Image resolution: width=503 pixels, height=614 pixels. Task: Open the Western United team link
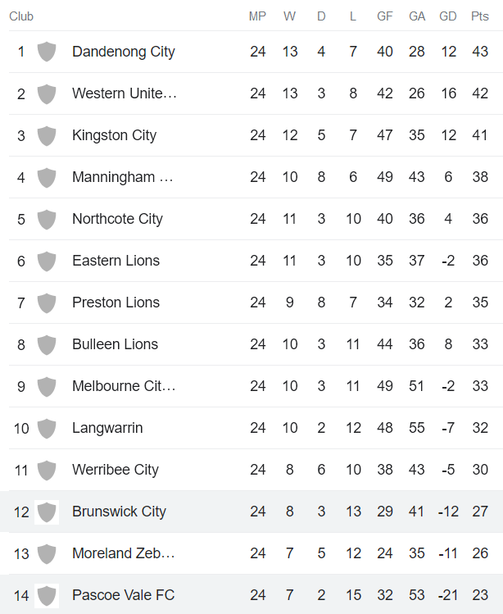click(125, 93)
